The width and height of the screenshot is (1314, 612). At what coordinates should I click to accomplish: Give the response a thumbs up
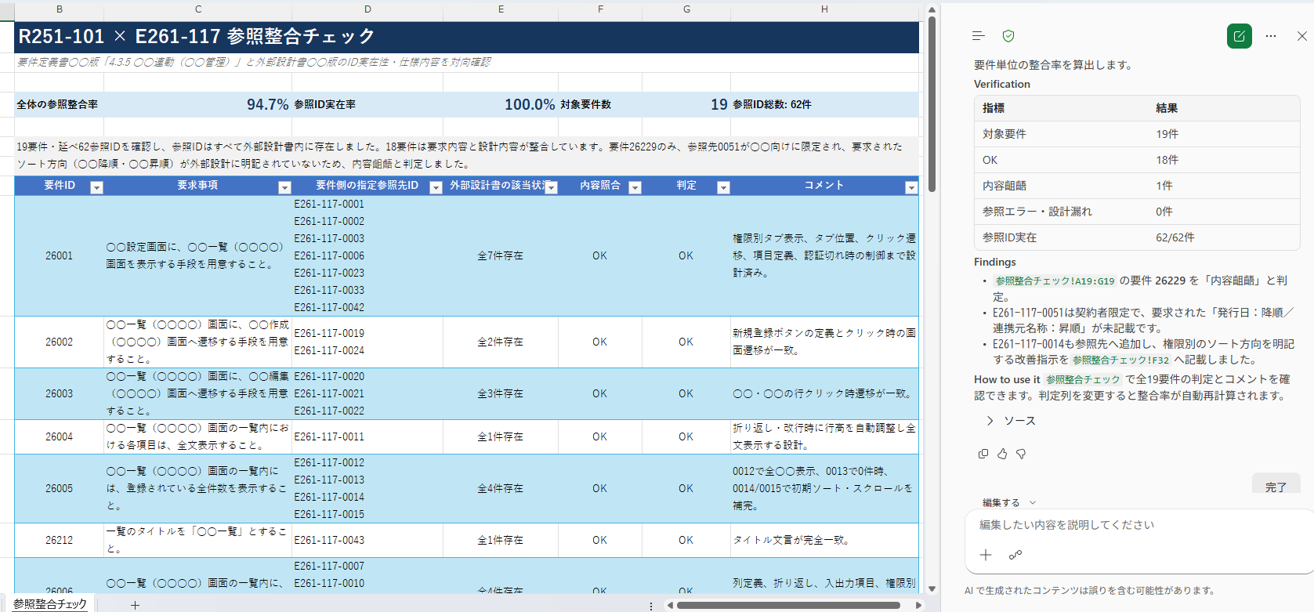coord(1002,454)
